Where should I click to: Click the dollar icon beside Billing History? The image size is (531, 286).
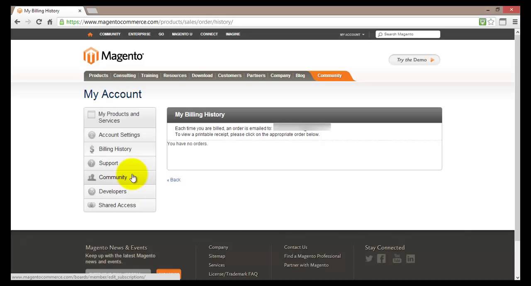(92, 149)
